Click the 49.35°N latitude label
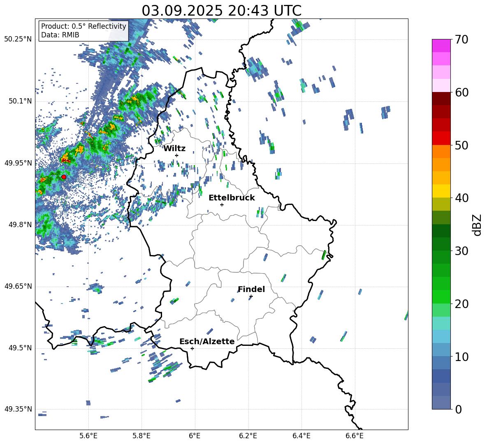487x444 pixels. [18, 409]
